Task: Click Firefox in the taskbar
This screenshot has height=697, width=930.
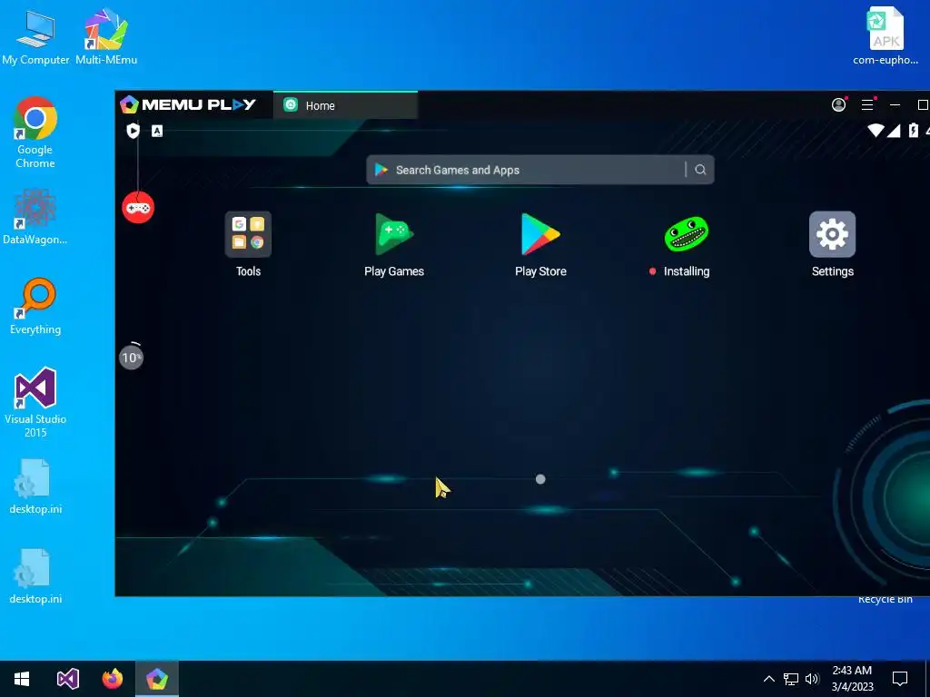Action: [112, 679]
